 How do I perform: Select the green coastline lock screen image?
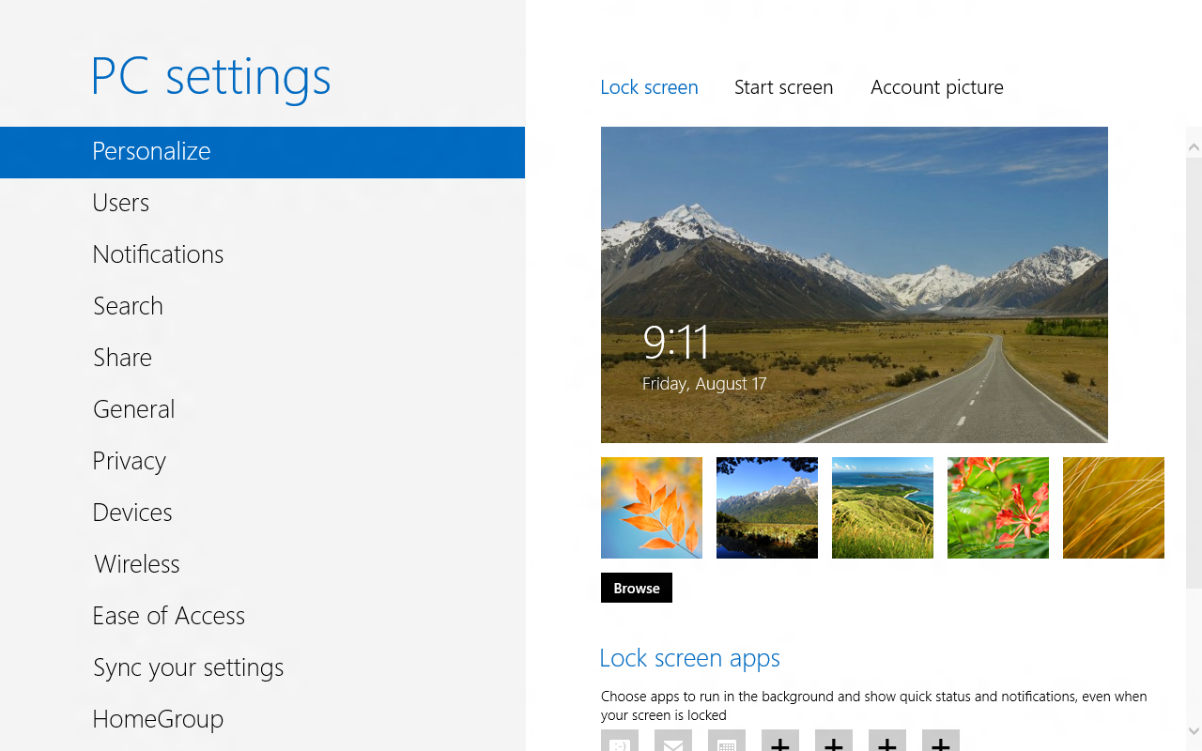pyautogui.click(x=882, y=508)
